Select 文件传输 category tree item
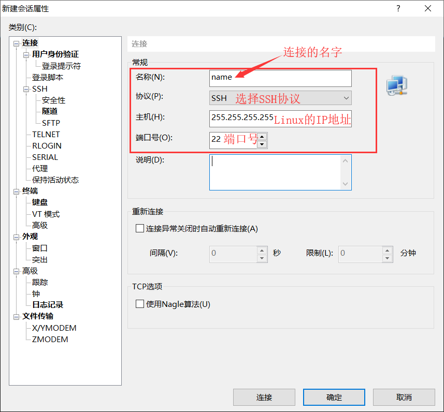Image resolution: width=444 pixels, height=412 pixels. (x=38, y=316)
